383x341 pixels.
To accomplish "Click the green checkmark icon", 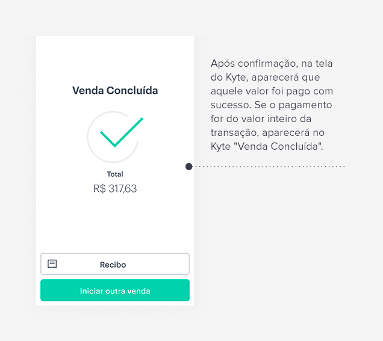I will coord(122,132).
